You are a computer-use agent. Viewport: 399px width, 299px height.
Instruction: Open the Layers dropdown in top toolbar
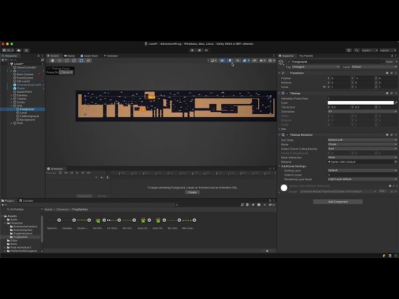click(x=369, y=50)
